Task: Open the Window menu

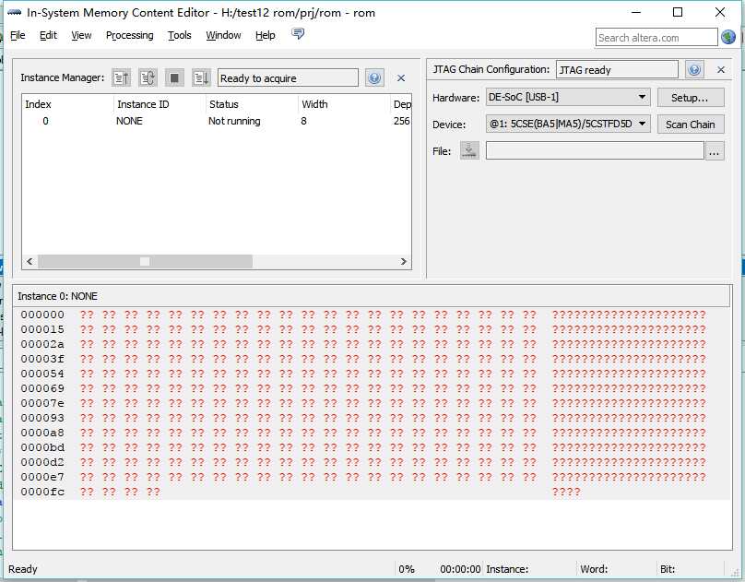Action: [x=223, y=35]
